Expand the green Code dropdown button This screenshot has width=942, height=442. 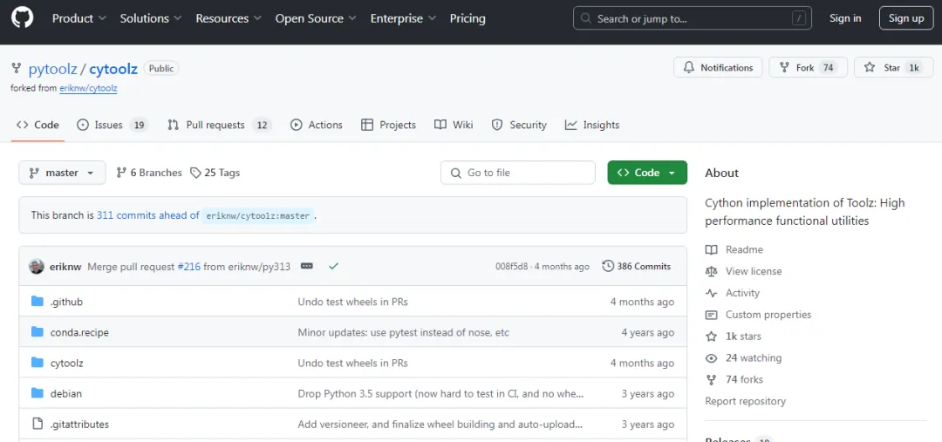(x=647, y=173)
